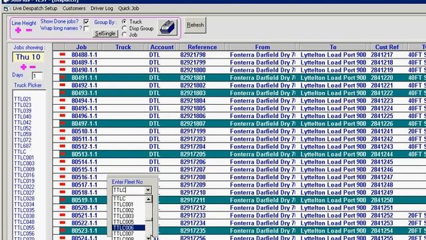Click red flag icon of job 80514.1.1
This screenshot has height=240, width=426.
pos(63,161)
